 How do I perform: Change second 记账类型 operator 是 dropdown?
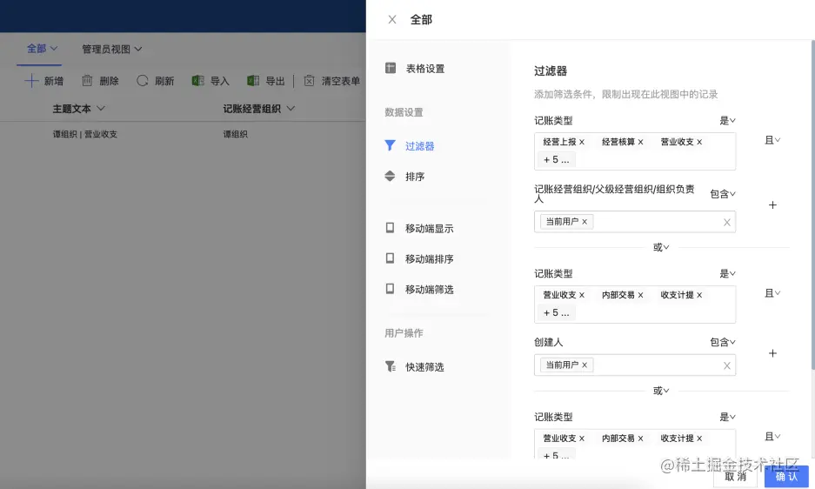(728, 273)
